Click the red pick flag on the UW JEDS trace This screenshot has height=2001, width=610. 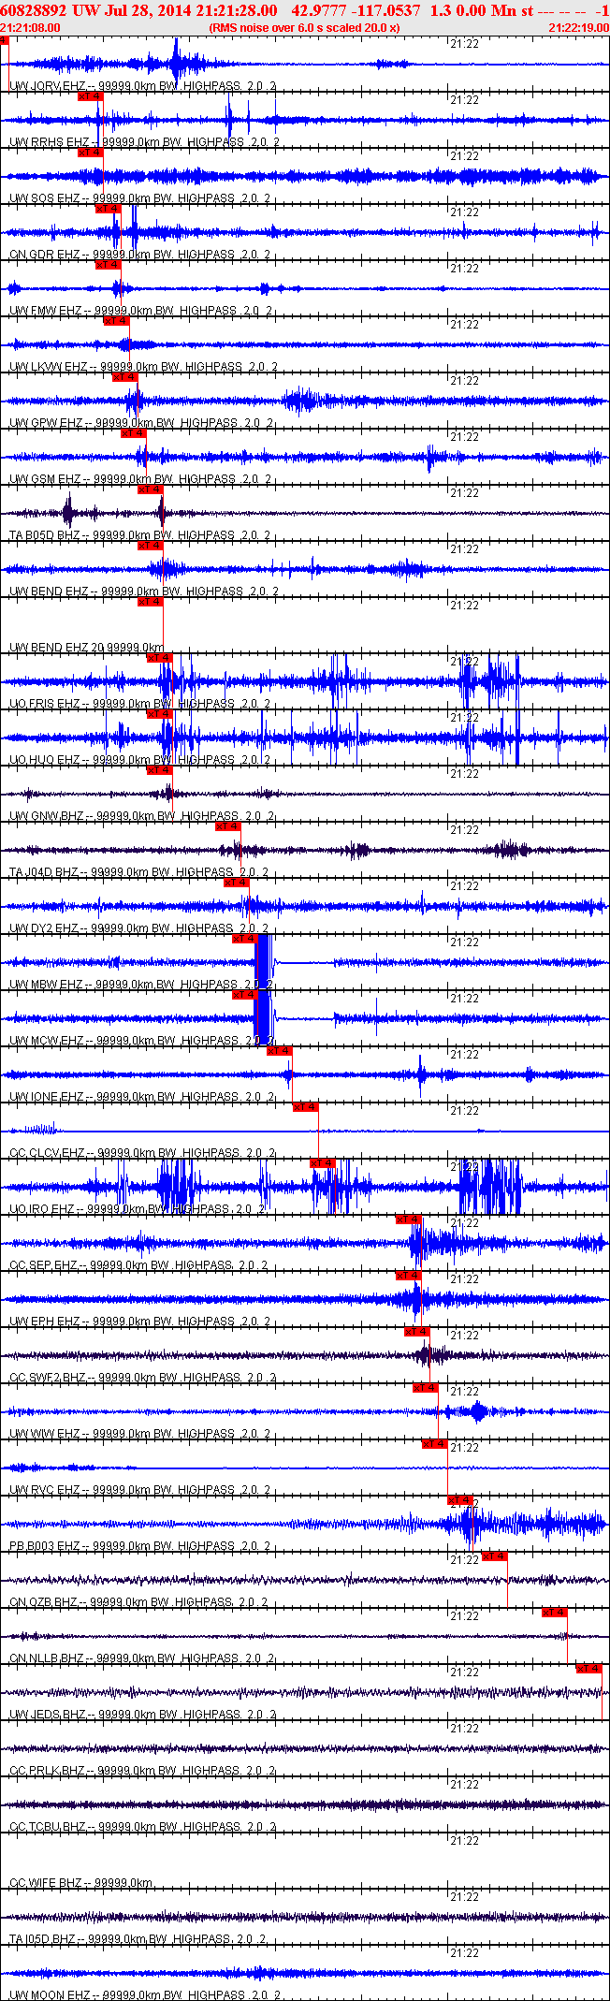[588, 1669]
